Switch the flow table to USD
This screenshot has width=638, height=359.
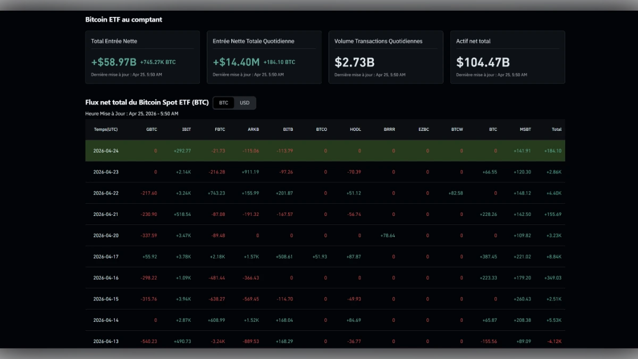(245, 103)
